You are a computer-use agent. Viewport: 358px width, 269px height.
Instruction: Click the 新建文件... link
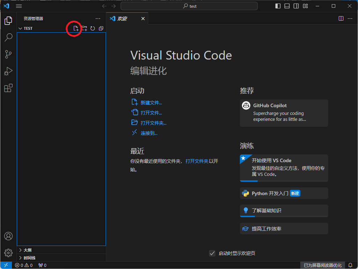(151, 103)
